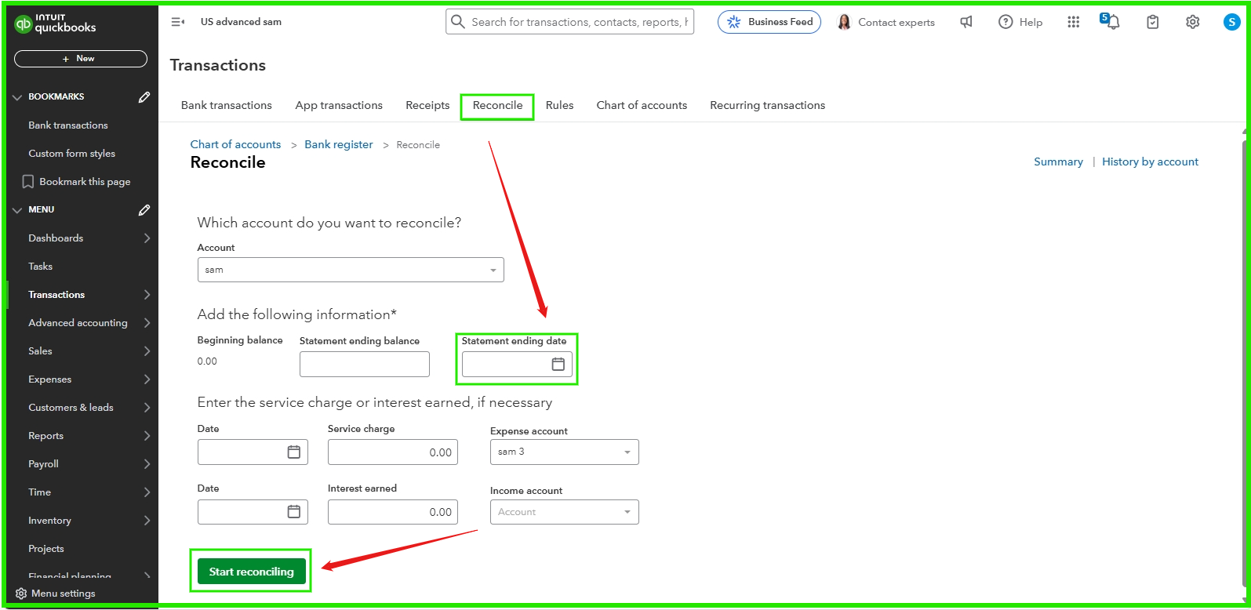
Task: Open Statement ending date calendar picker
Action: click(x=558, y=364)
